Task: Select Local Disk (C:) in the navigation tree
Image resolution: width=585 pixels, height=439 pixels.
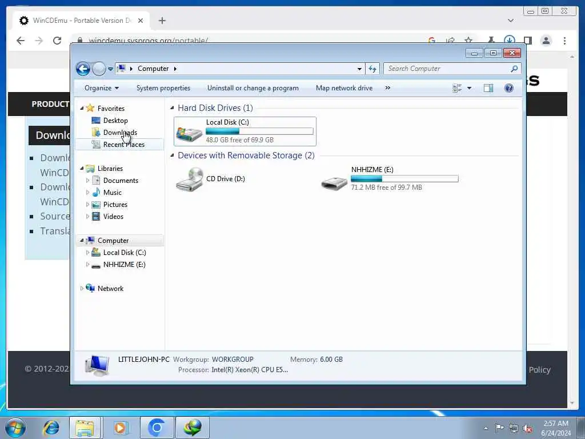Action: pyautogui.click(x=125, y=252)
